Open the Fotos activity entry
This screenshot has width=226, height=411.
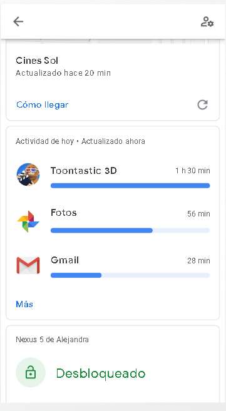pos(113,221)
